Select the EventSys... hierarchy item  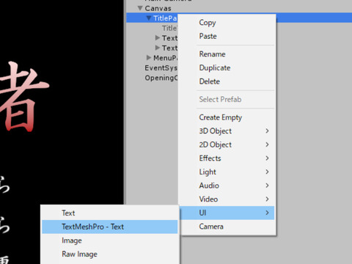161,67
